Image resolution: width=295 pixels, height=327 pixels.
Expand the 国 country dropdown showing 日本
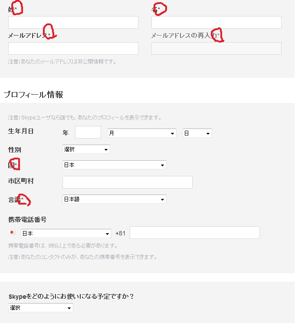[x=115, y=165]
